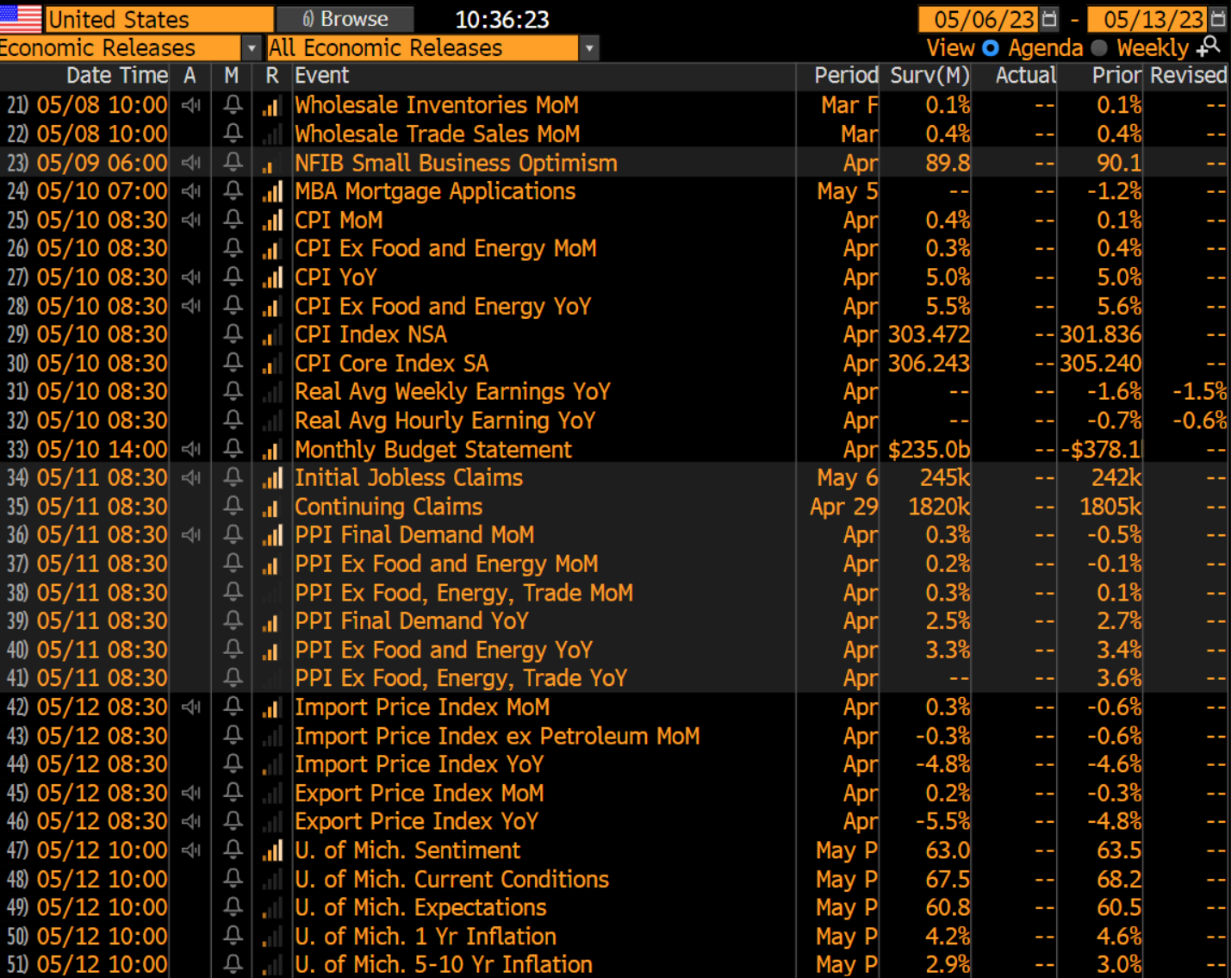Select row 47) 05/12 10:00 date cell

pos(102,850)
